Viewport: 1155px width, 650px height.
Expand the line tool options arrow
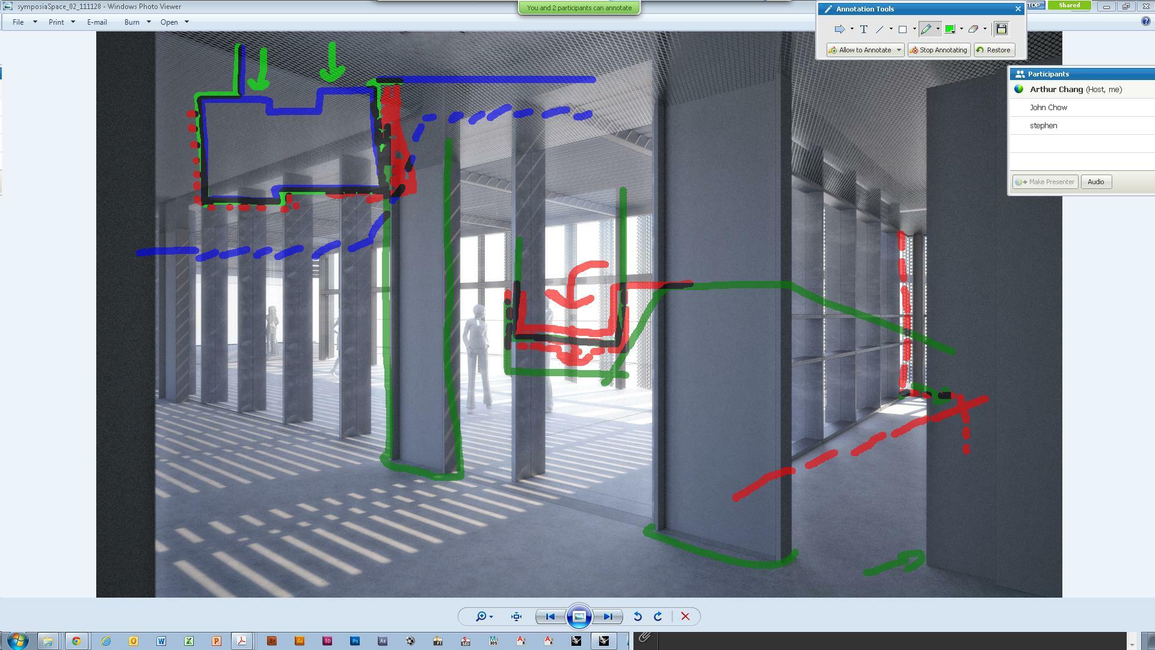click(x=891, y=29)
